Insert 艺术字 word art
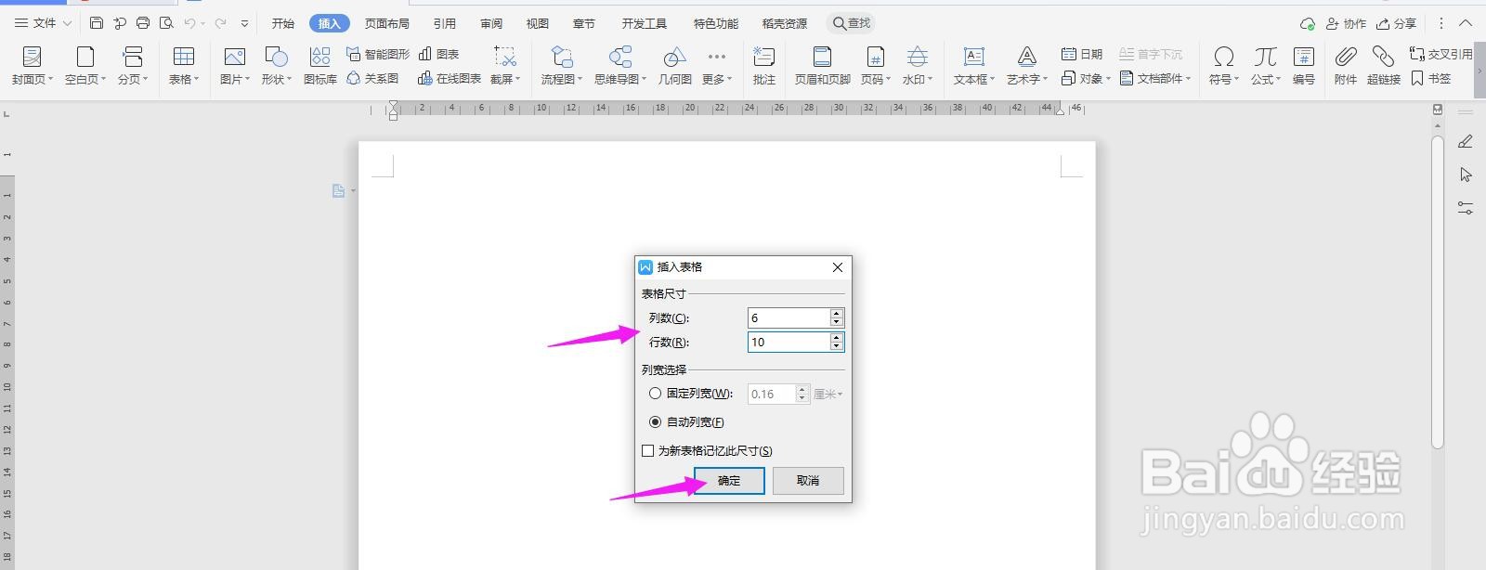1486x570 pixels. tap(1026, 66)
